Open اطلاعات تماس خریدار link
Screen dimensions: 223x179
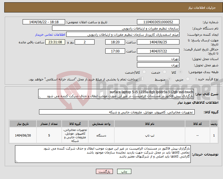pyautogui.click(x=50, y=35)
